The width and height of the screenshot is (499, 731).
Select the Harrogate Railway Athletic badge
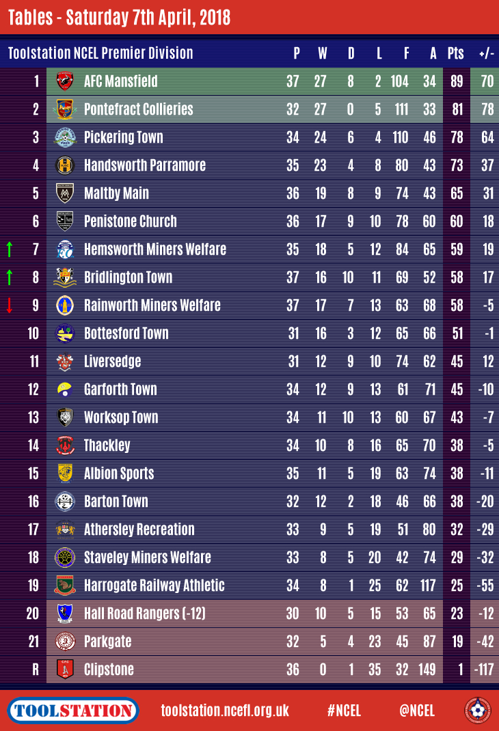65,585
